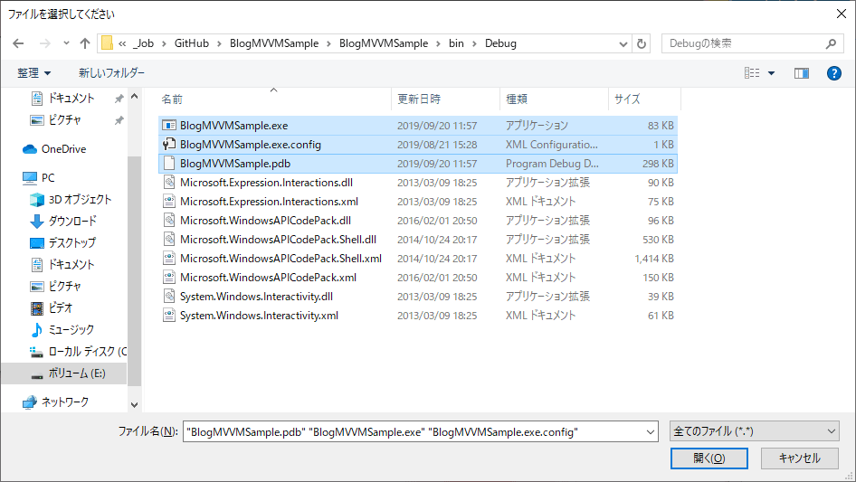The width and height of the screenshot is (856, 482).
Task: Click 新しいフォルダー button
Action: pyautogui.click(x=111, y=72)
